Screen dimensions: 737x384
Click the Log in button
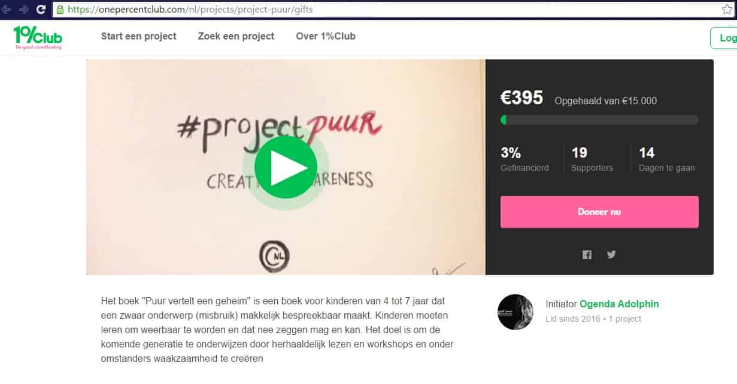pyautogui.click(x=724, y=38)
